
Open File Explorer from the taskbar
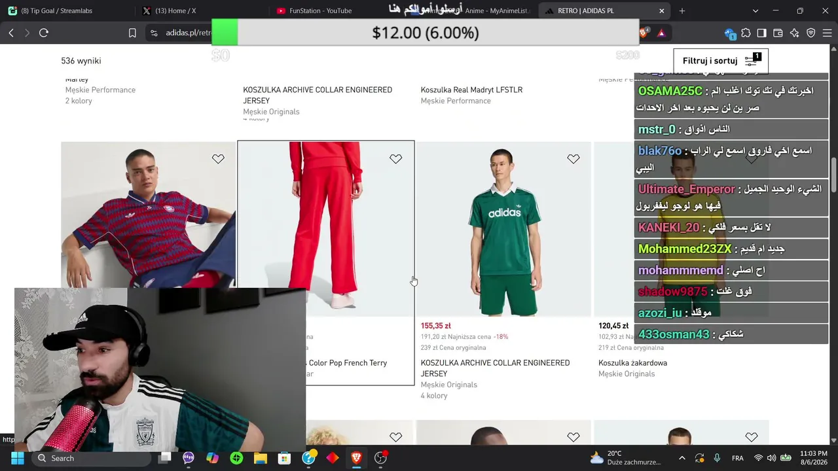pyautogui.click(x=261, y=458)
